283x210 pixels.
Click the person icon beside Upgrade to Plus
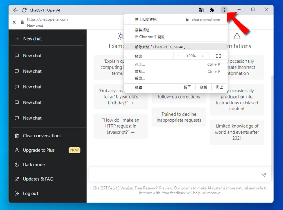pos(17,150)
